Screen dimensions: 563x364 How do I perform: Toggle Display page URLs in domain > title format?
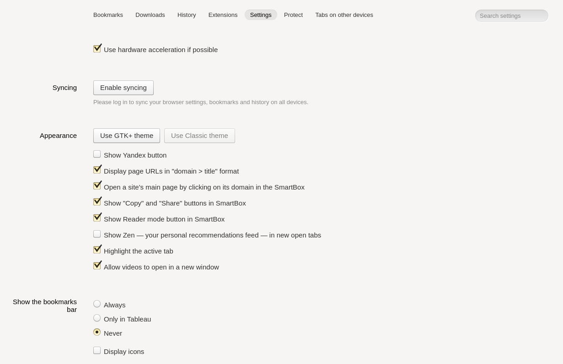[97, 169]
